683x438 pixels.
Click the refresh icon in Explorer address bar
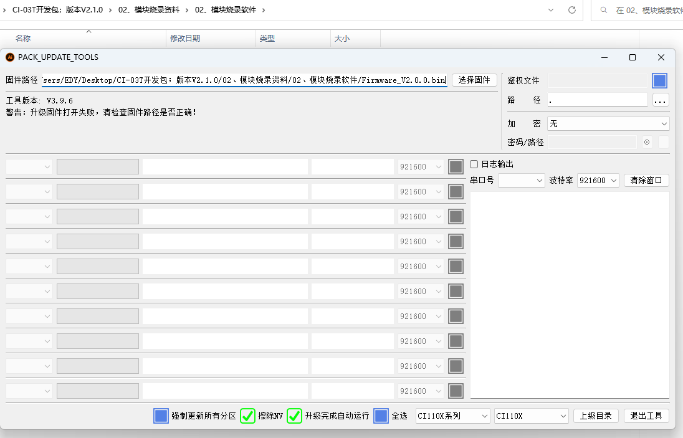(572, 10)
